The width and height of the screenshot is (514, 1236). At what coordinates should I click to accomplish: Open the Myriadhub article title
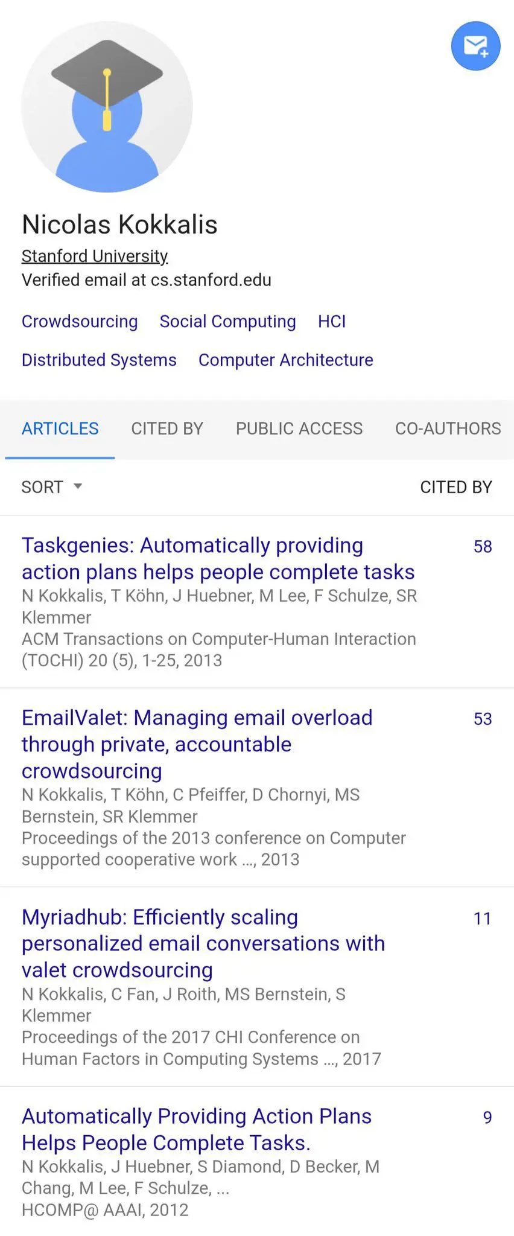point(203,943)
